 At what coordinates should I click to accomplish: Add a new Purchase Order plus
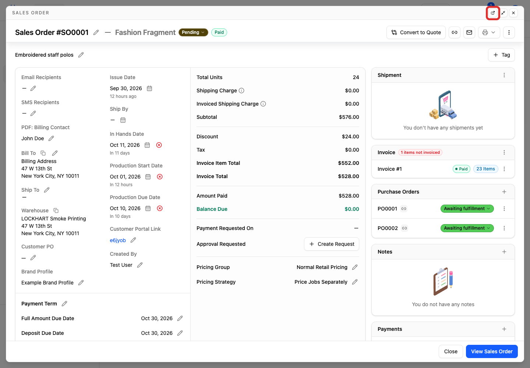coord(504,192)
